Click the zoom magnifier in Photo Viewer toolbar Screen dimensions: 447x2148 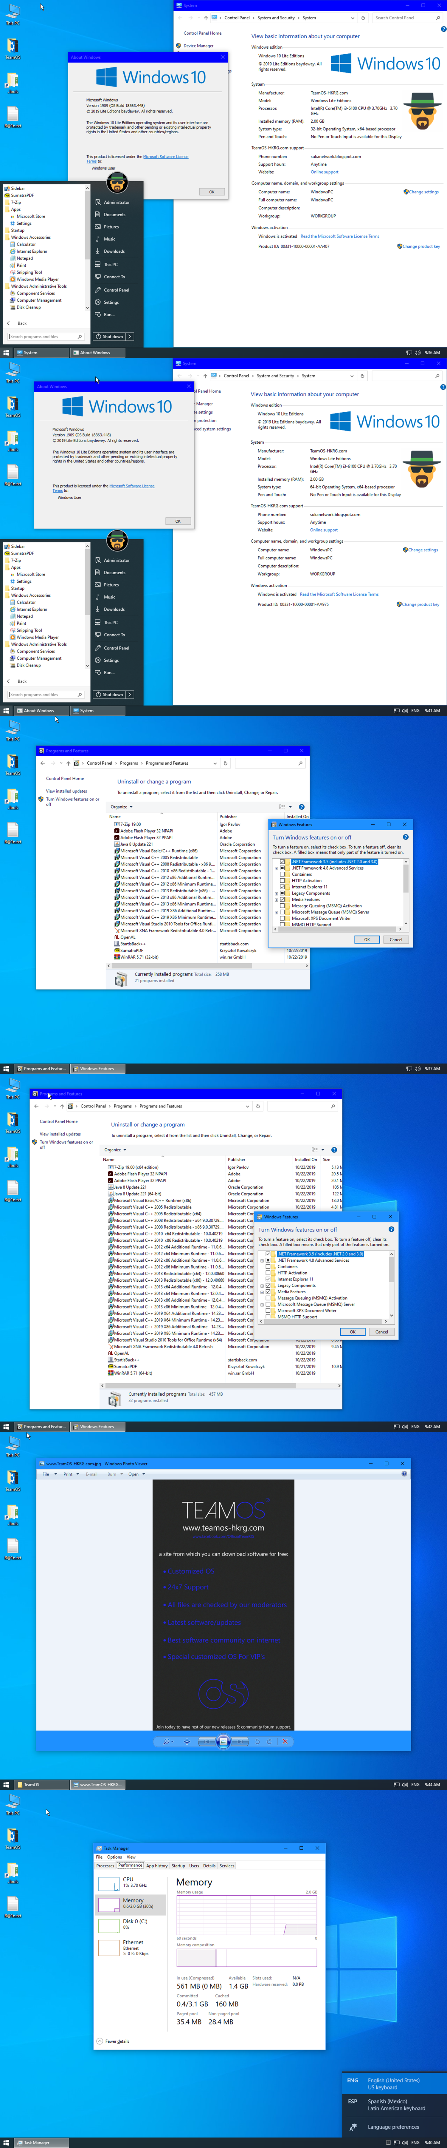(167, 1742)
